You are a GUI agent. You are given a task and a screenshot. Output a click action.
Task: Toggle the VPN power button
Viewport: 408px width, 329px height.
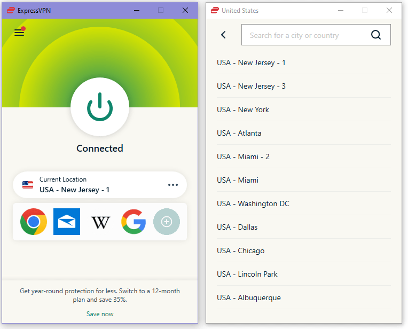coord(100,107)
